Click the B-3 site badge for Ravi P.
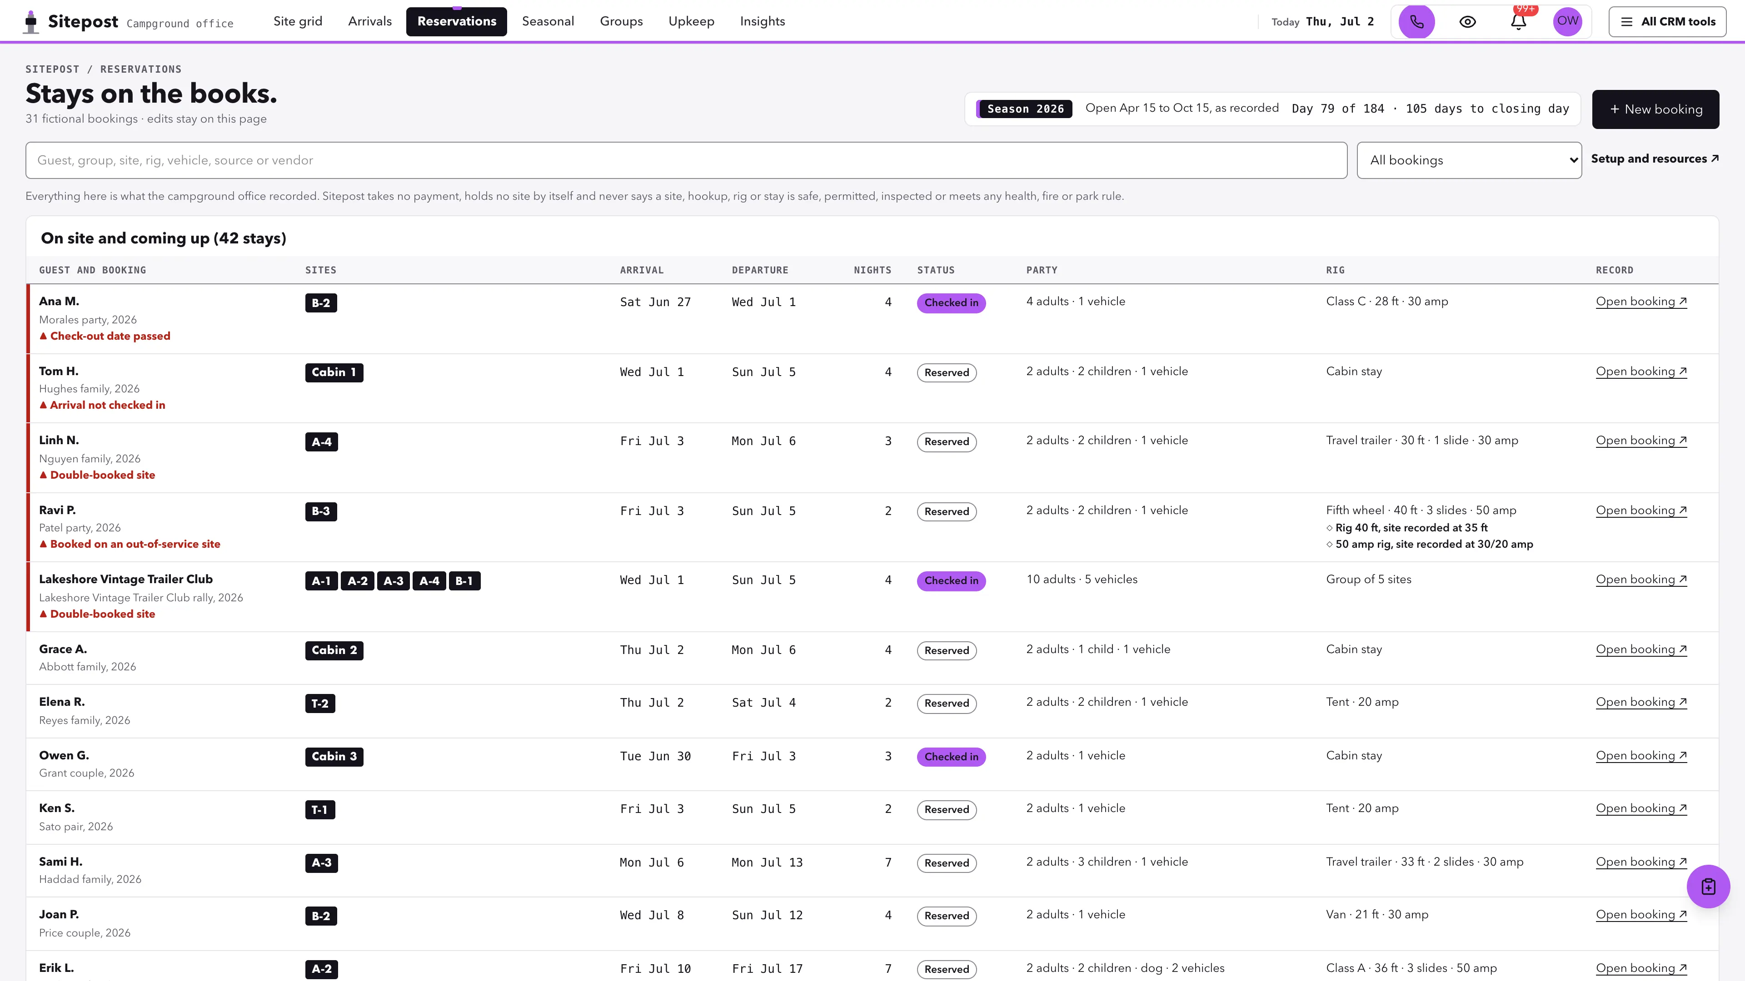 click(x=321, y=511)
